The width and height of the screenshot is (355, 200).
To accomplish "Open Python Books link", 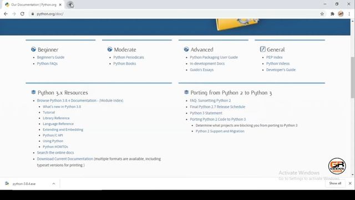I will [x=124, y=64].
